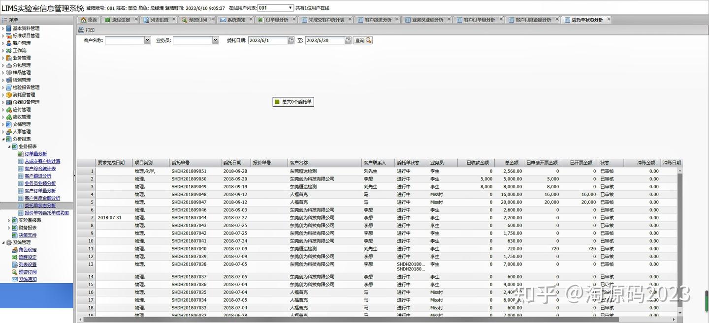Open calendar picker for end date 2023/6/30
Screen dimensions: 709x323
coord(348,40)
